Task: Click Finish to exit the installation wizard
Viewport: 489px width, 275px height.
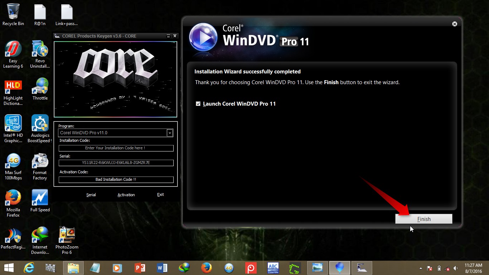Action: pos(424,219)
